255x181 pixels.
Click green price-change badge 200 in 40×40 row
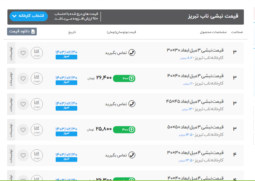tap(124, 79)
